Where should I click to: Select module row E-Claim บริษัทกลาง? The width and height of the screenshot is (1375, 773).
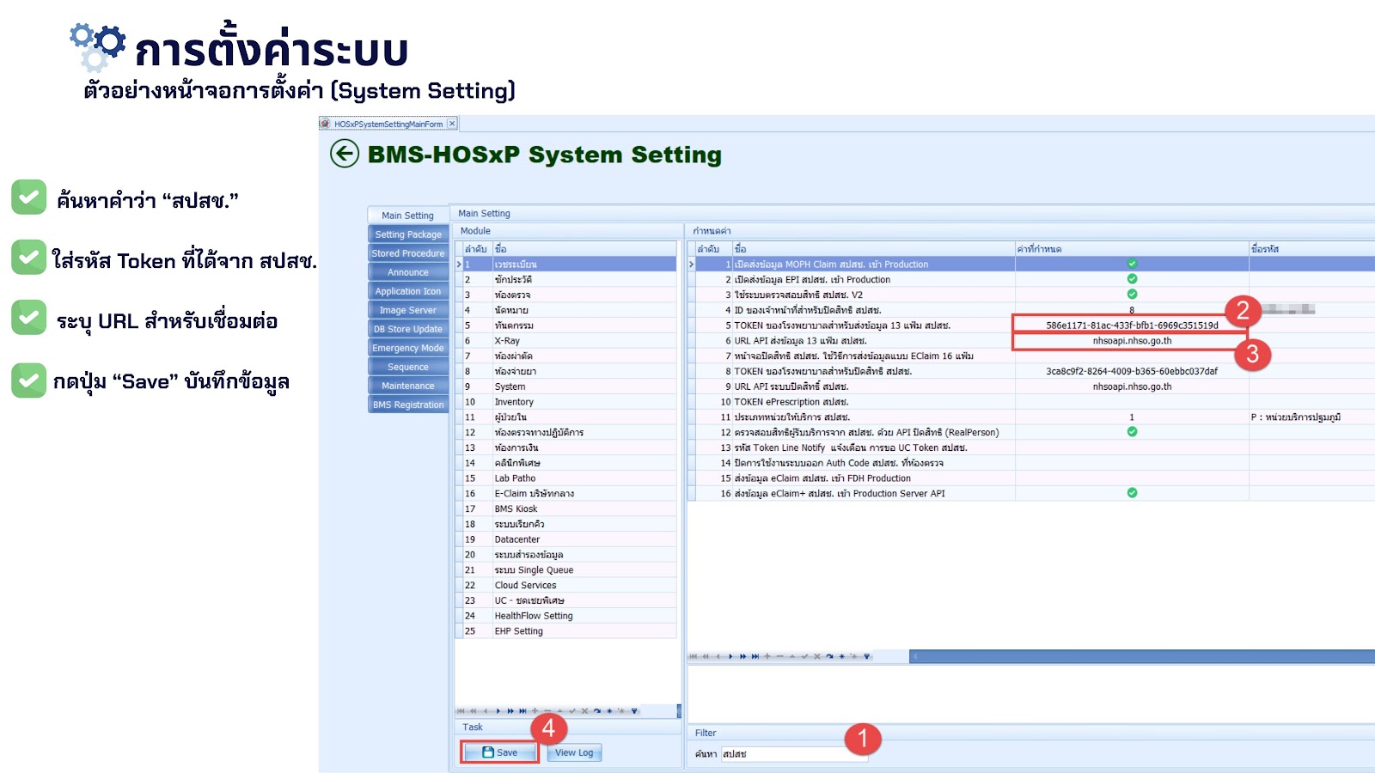(566, 494)
